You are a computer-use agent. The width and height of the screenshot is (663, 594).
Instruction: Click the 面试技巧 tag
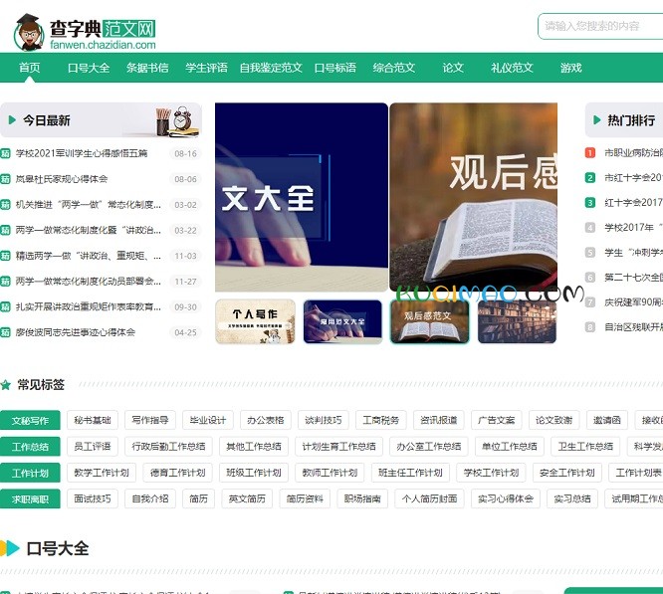tap(93, 498)
